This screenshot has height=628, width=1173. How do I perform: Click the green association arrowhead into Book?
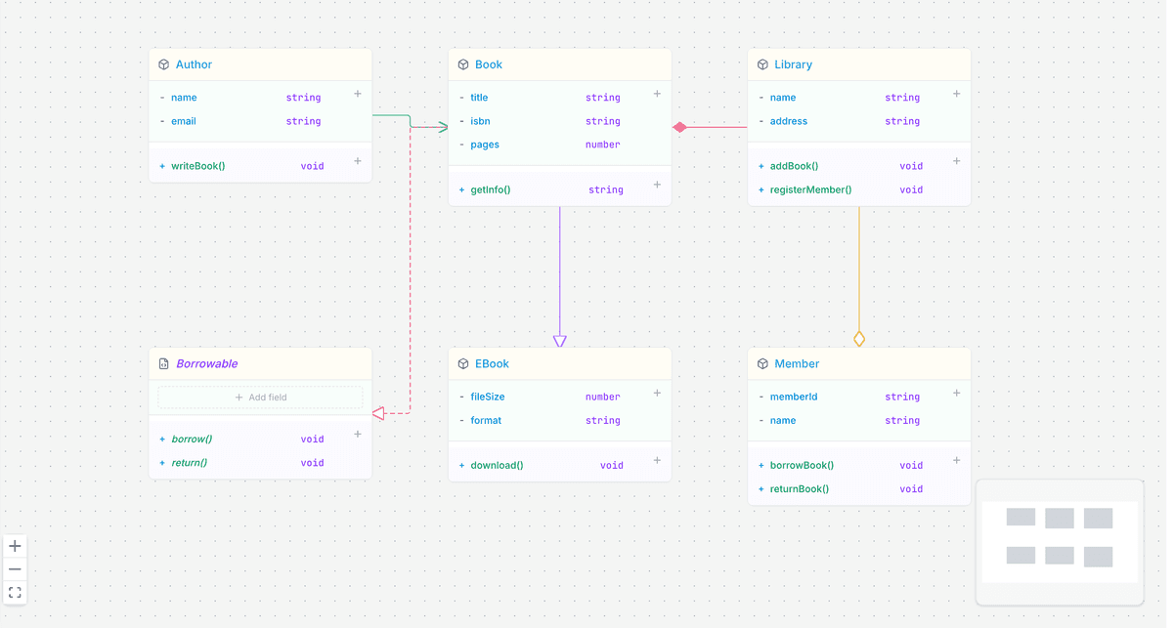pyautogui.click(x=443, y=127)
